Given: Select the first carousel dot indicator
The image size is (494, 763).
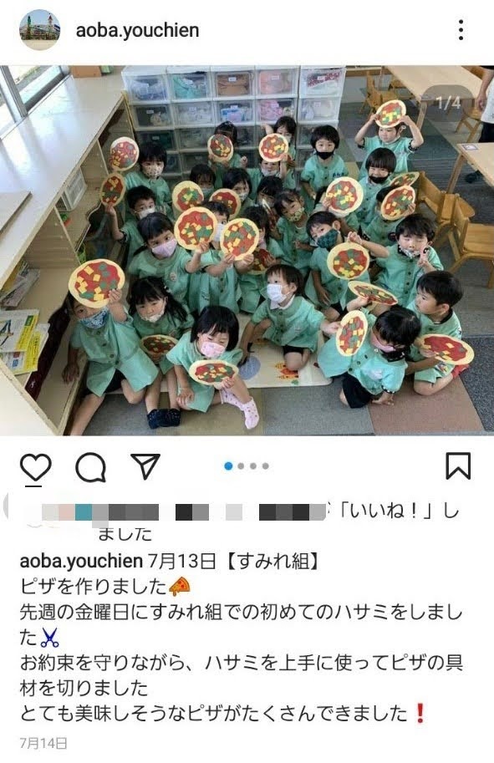Looking at the screenshot, I should tap(228, 466).
